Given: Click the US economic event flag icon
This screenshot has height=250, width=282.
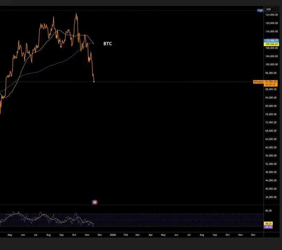Looking at the screenshot, I should [x=95, y=202].
